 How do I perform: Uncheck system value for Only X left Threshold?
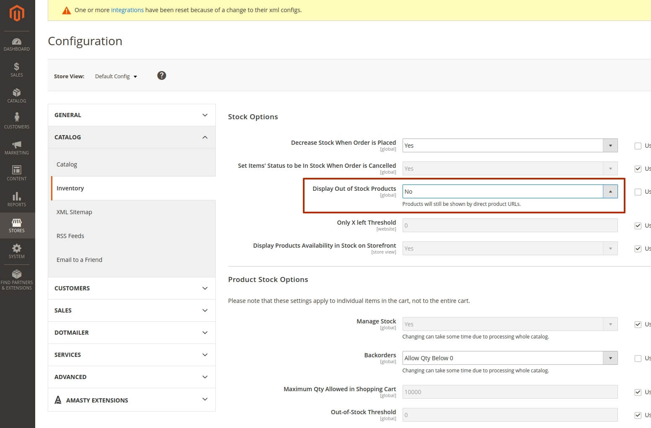(x=638, y=226)
